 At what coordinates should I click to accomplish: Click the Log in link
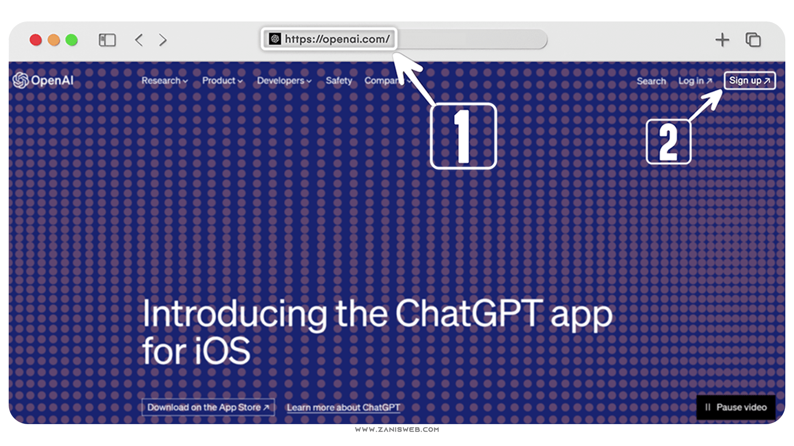tap(695, 81)
